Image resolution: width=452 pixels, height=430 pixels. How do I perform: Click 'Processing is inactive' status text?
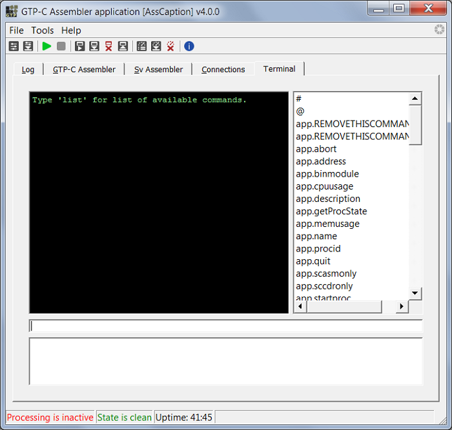50,417
